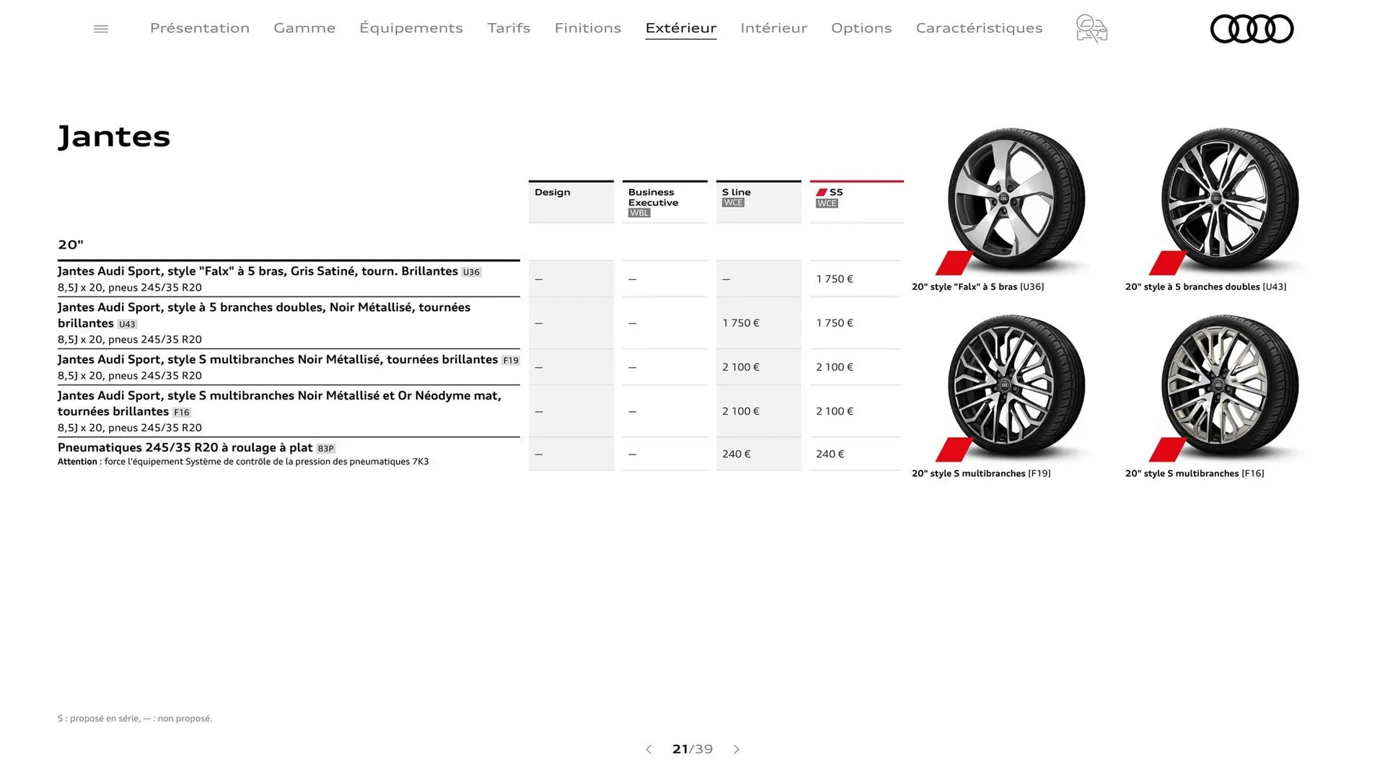Viewport: 1385px width, 779px height.
Task: Expand the U36 option code tag
Action: [x=471, y=272]
